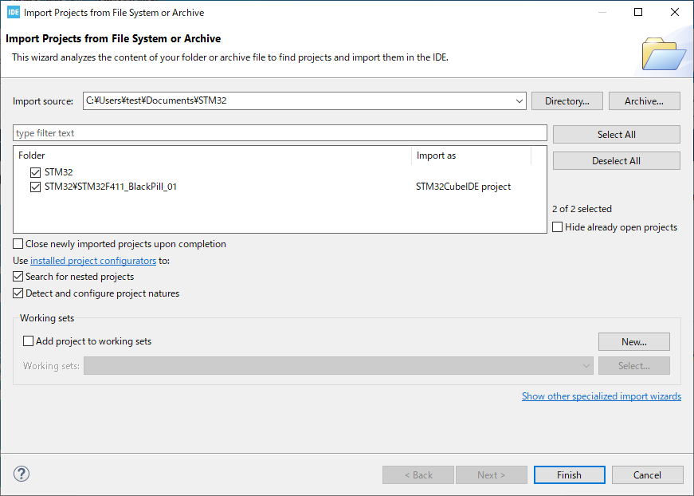
Task: Toggle Detect and configure project natures
Action: [x=18, y=293]
